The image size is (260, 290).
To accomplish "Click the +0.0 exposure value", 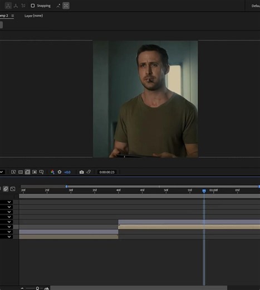I will (x=67, y=172).
